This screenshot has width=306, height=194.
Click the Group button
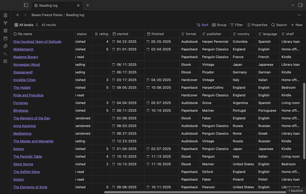coord(219,25)
